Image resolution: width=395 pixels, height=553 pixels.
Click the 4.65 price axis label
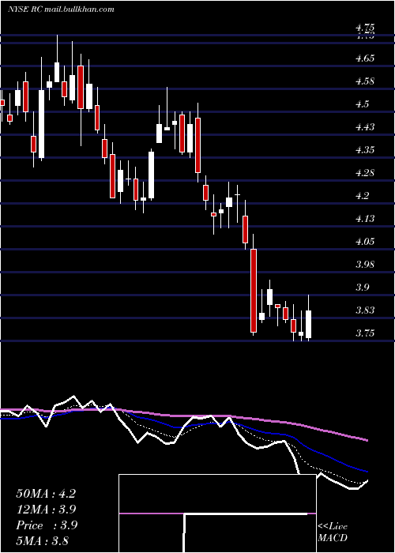[x=365, y=58]
